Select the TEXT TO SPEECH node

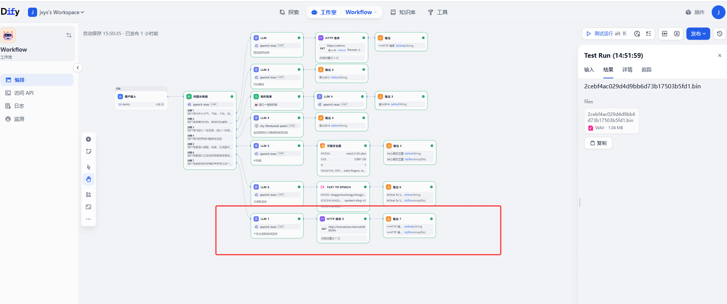(343, 196)
